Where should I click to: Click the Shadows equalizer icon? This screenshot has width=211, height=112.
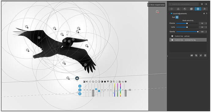click(102, 82)
